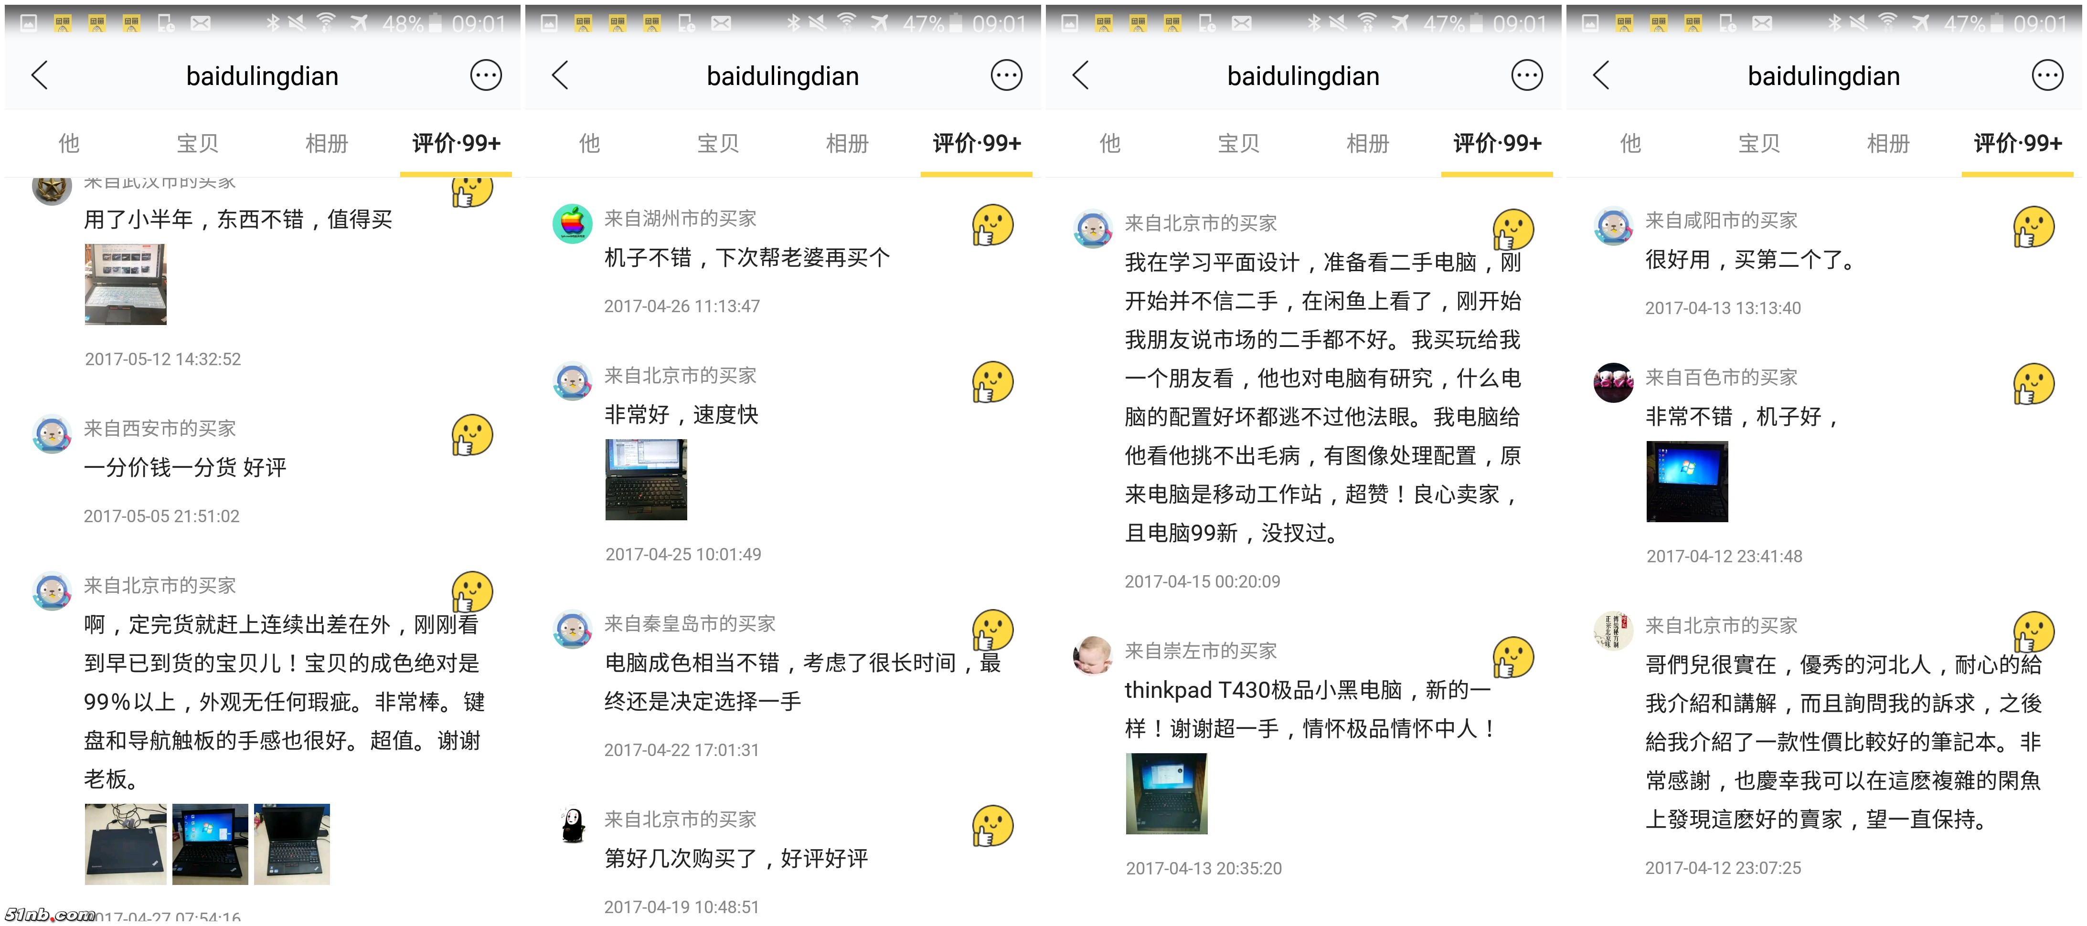Click 来自秦皇岛市的买家 reviewer name
Screen dimensions: 2087x926
click(x=690, y=623)
